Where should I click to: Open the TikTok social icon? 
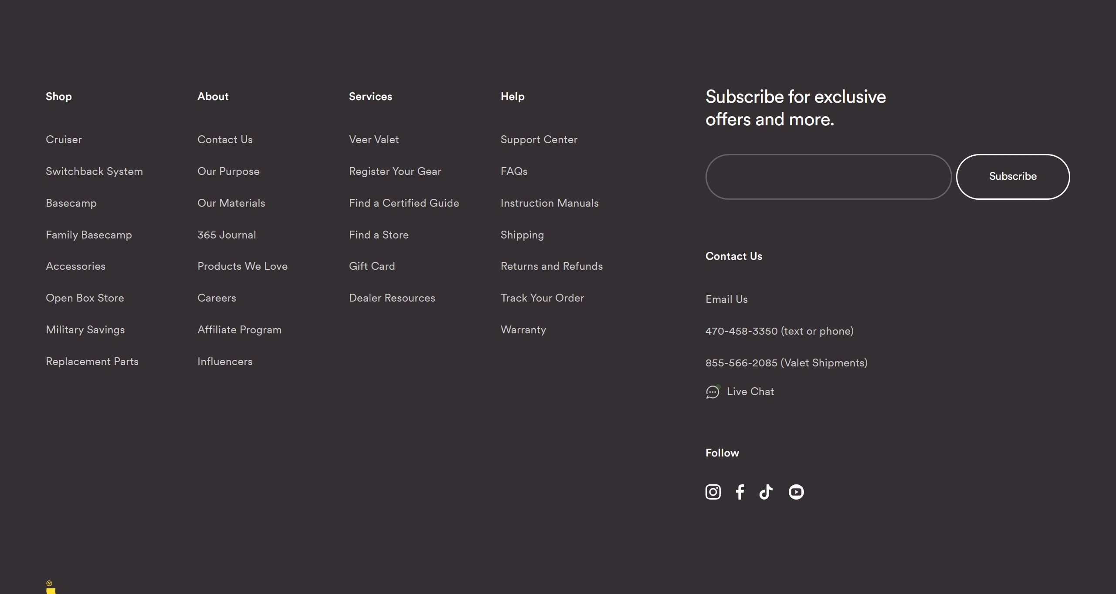pyautogui.click(x=766, y=492)
